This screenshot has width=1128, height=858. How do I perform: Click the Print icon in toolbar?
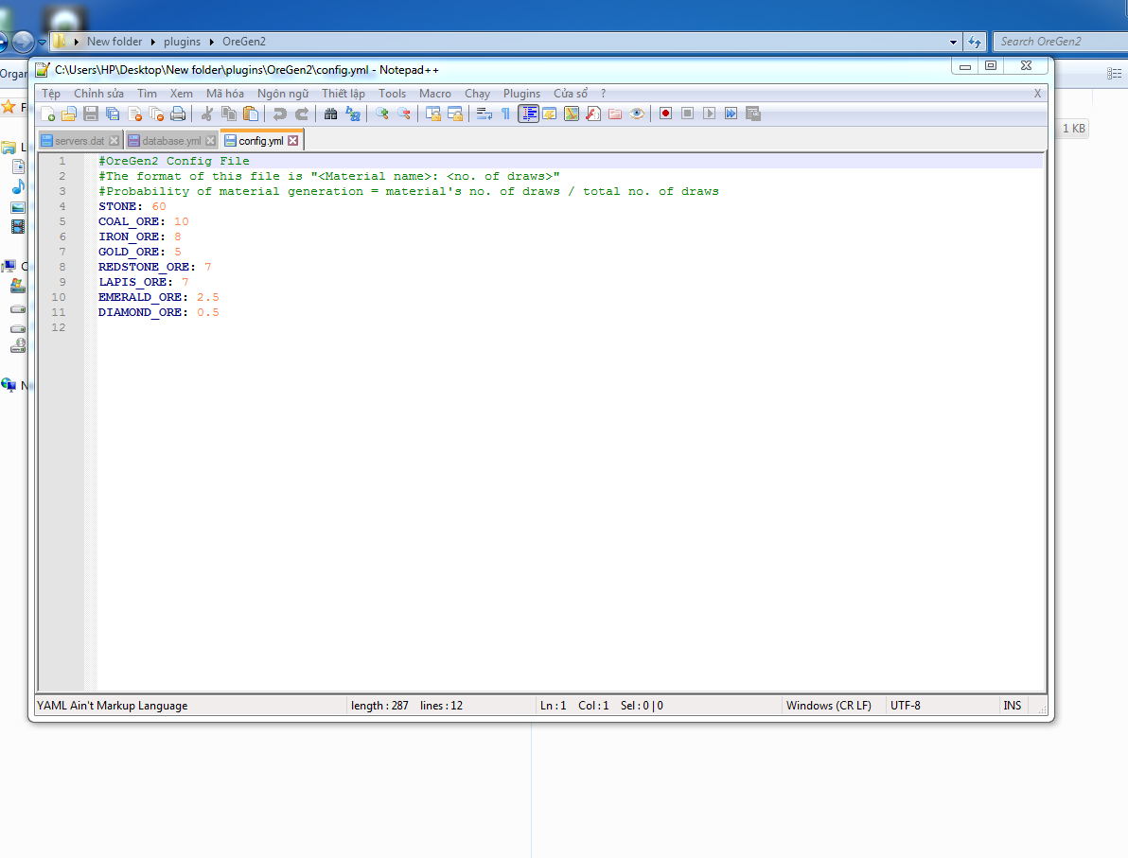click(x=178, y=114)
